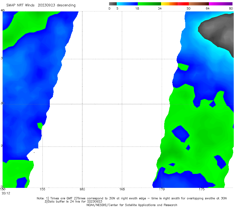
Task: Click the latitude label '30' on left axis
Action: click(2, 103)
